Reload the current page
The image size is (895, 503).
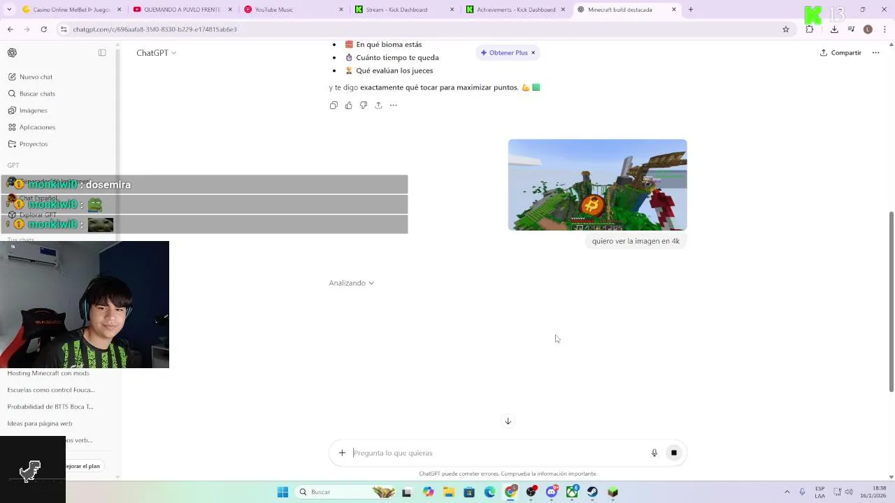coord(44,29)
